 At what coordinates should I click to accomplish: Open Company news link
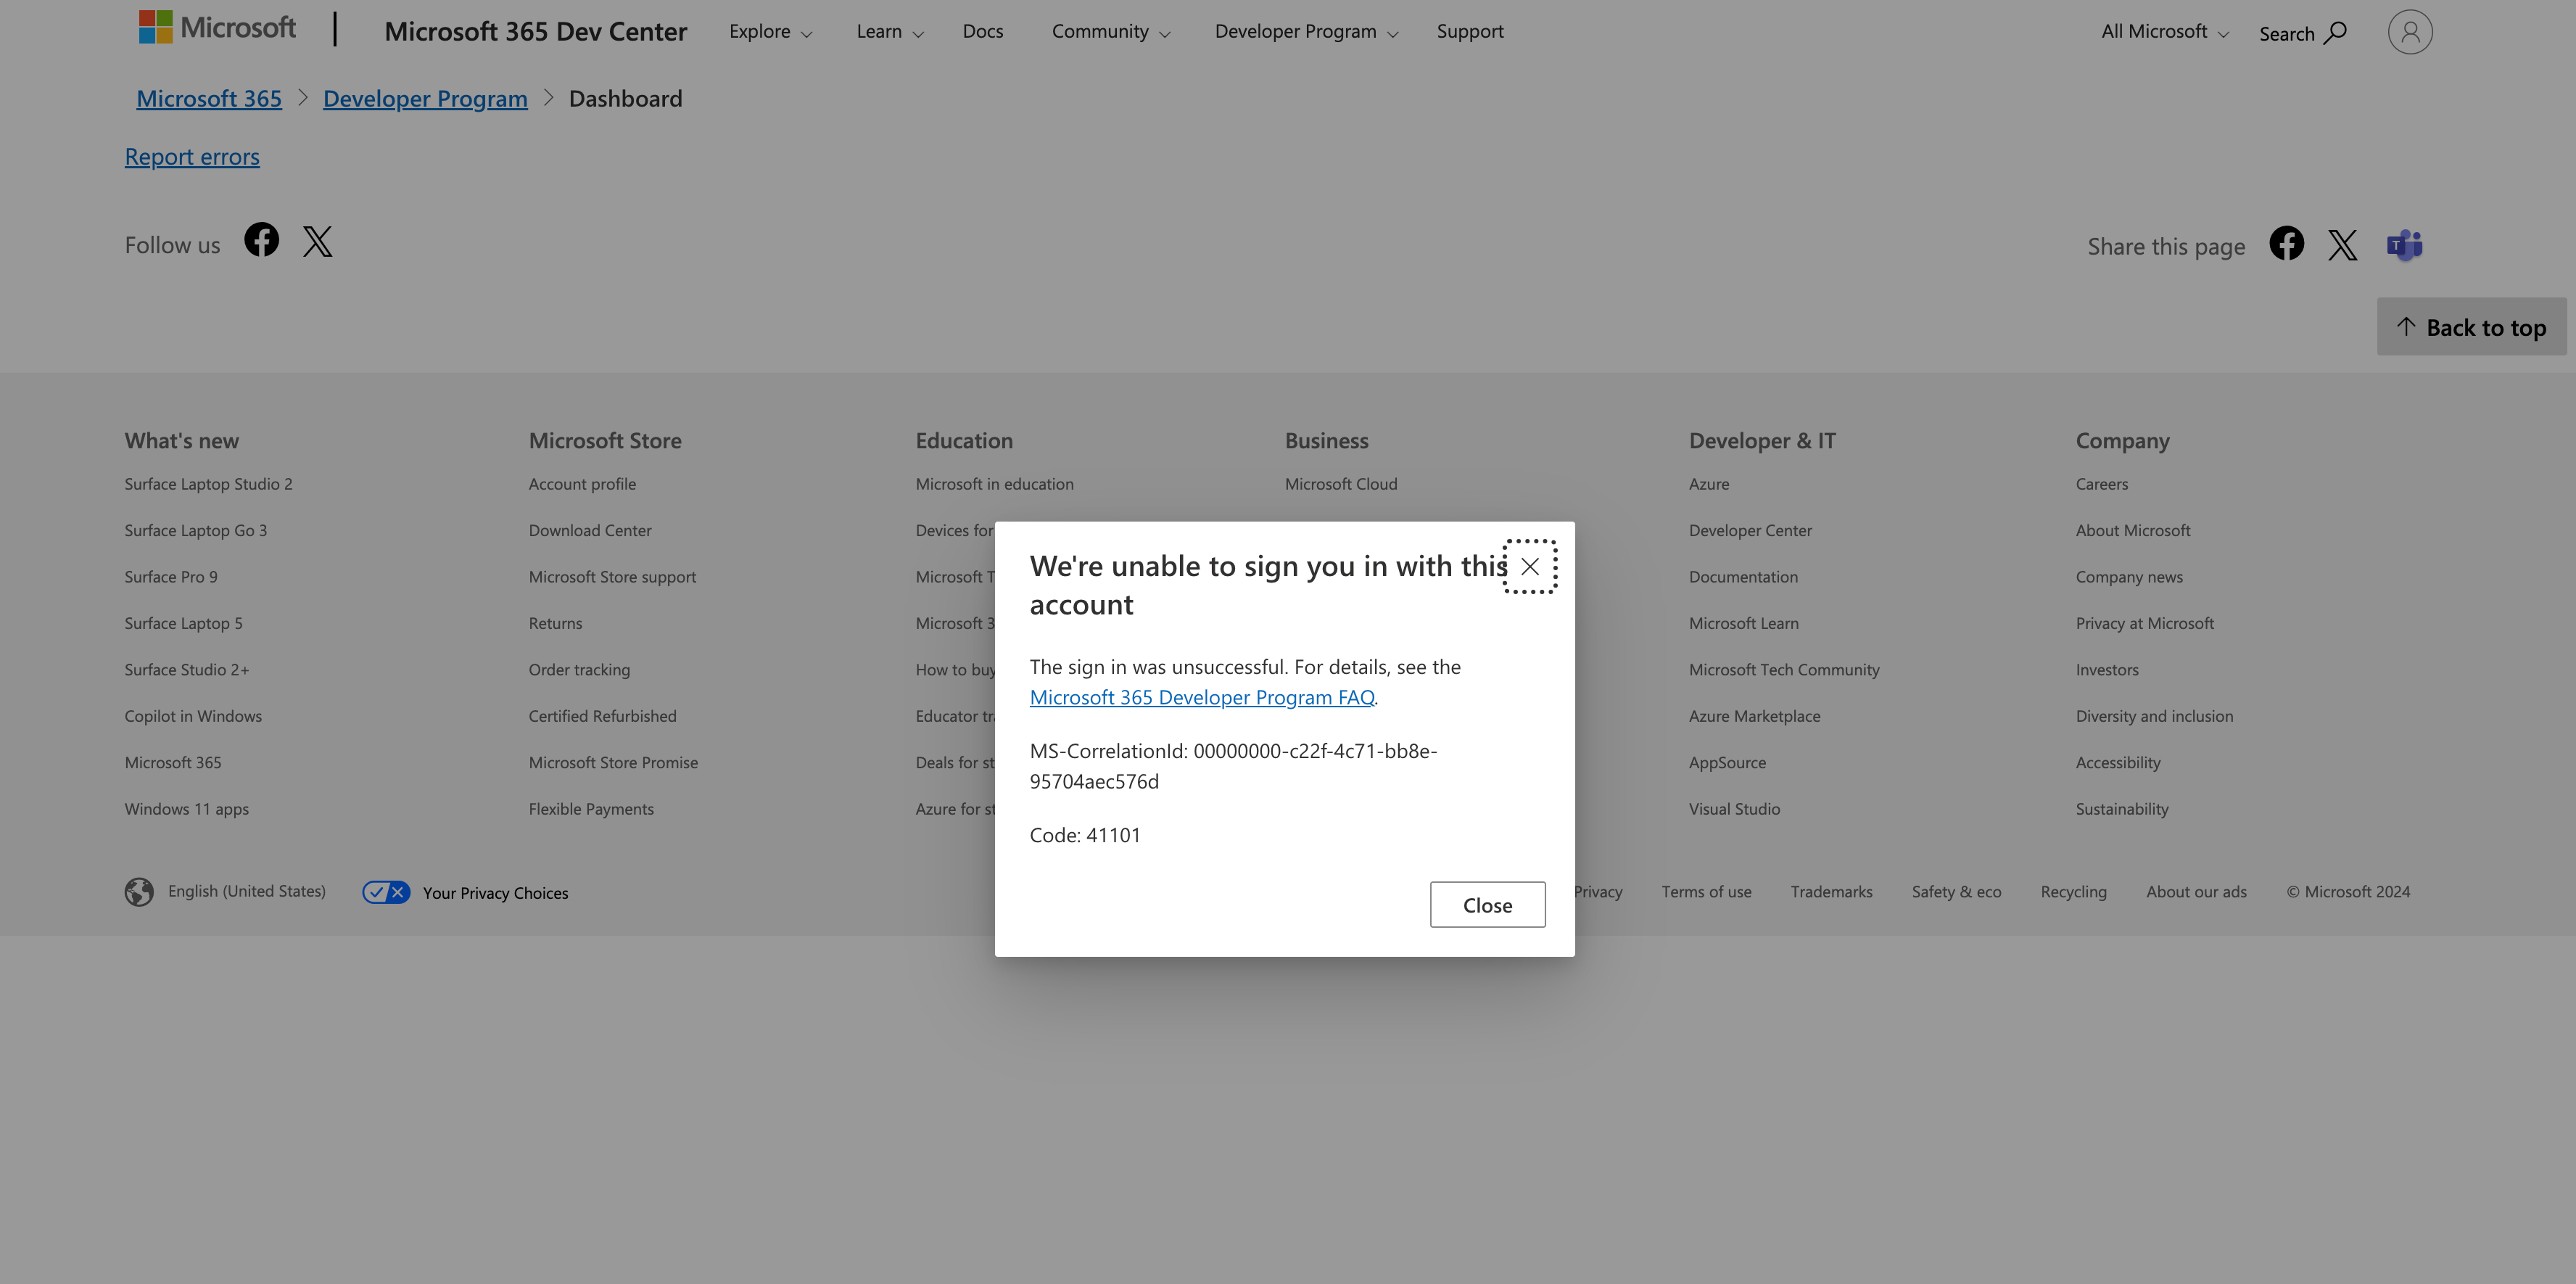click(2128, 577)
